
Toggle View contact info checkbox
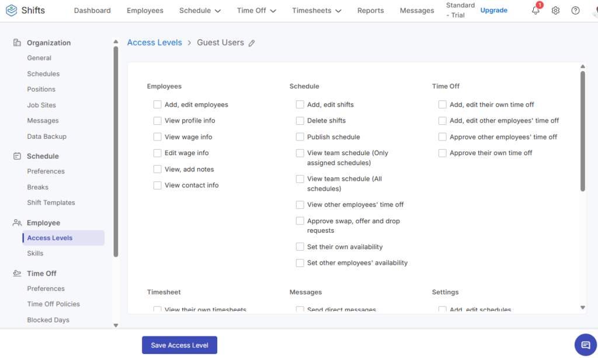157,185
